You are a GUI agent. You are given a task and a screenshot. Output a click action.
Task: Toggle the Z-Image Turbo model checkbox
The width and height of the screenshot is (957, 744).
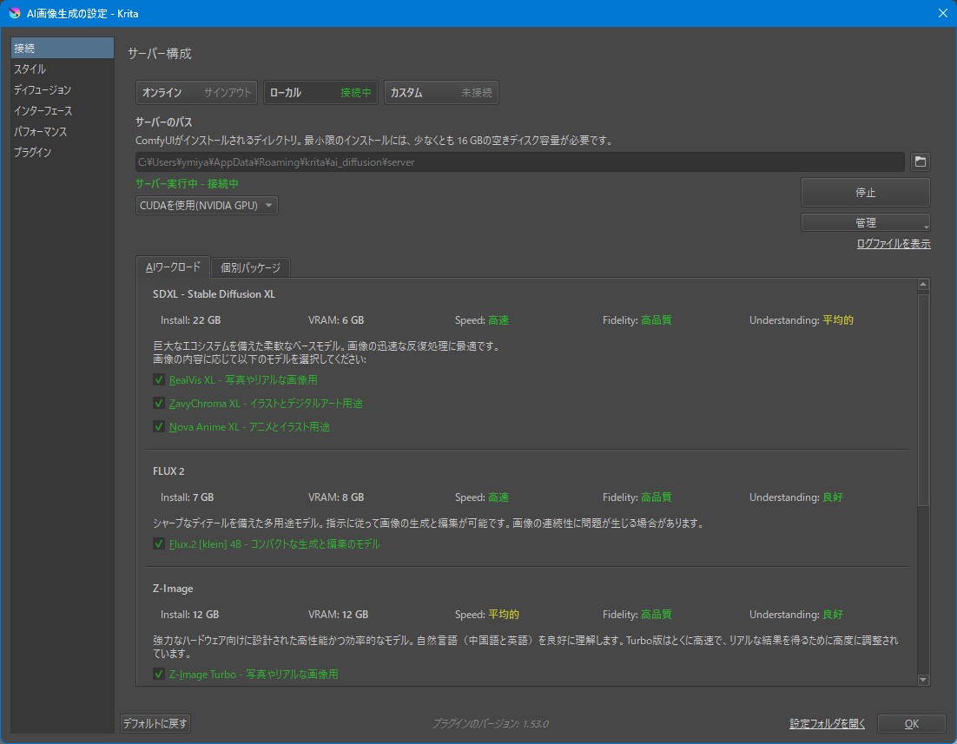coord(159,674)
